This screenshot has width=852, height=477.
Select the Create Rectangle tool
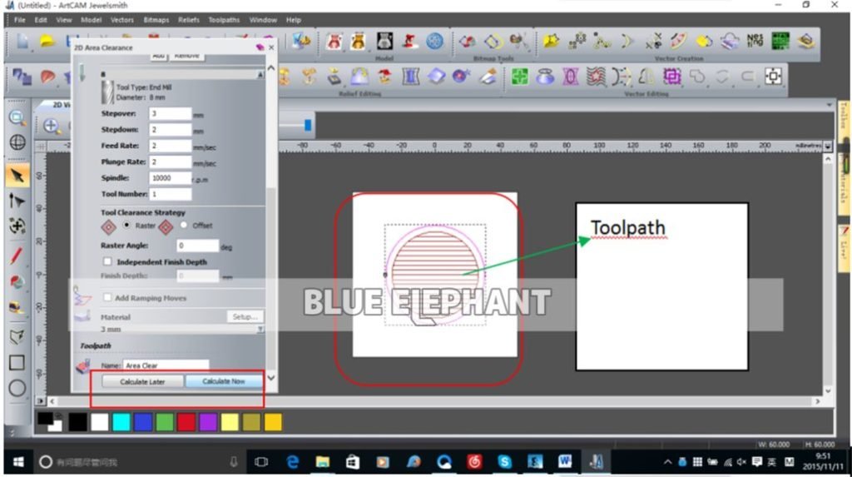click(17, 362)
